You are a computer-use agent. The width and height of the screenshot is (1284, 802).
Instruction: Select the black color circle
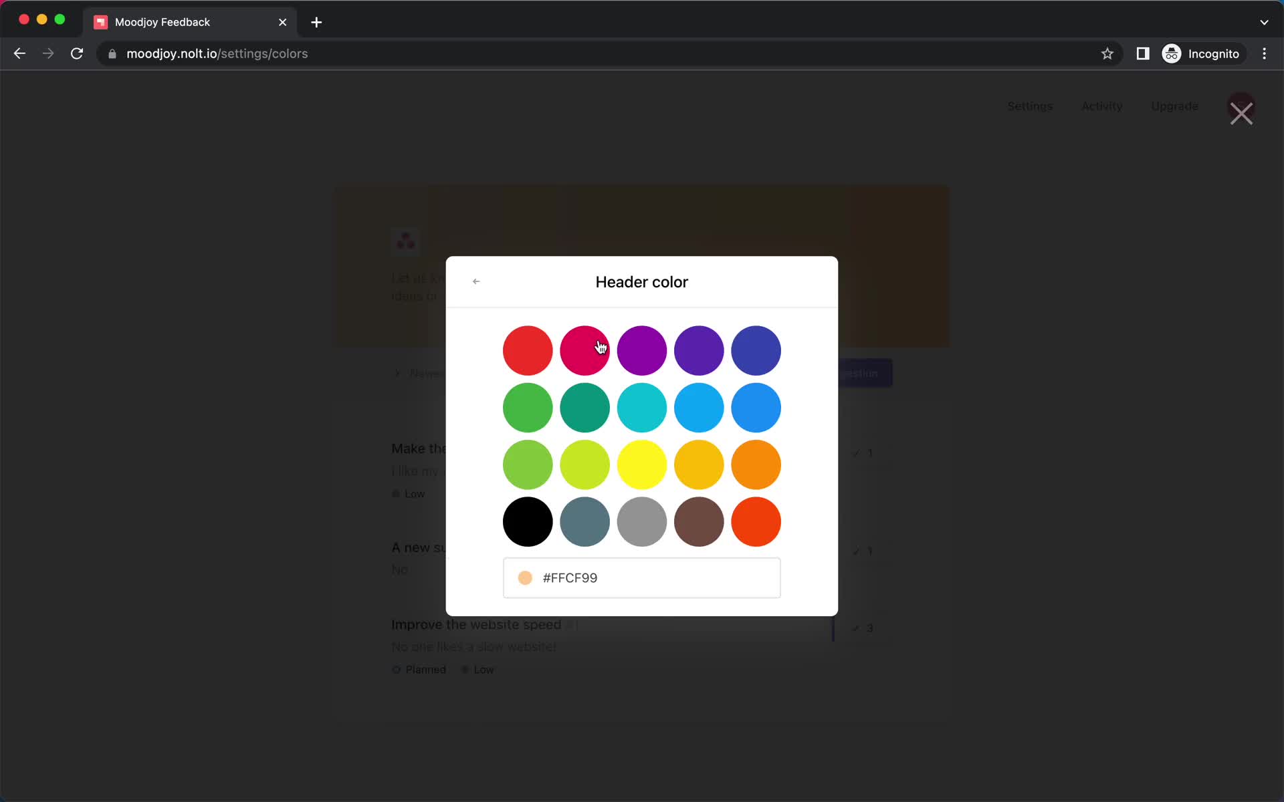click(x=527, y=521)
